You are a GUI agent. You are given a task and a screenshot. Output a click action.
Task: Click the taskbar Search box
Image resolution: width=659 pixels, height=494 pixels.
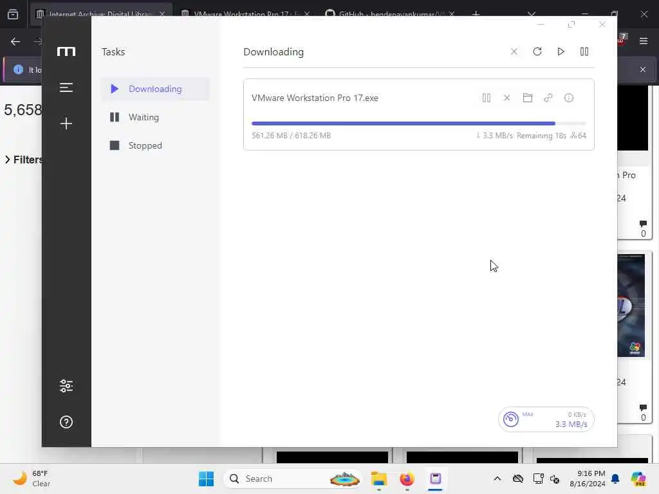coord(293,479)
